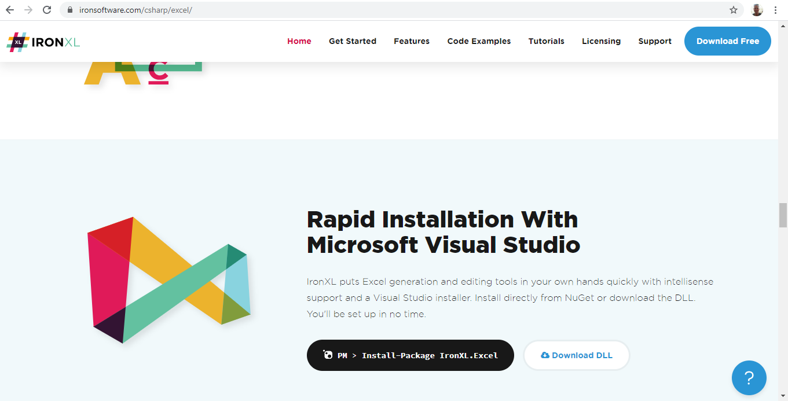Open the Chrome profile avatar
Screen dimensions: 788x401
757,10
